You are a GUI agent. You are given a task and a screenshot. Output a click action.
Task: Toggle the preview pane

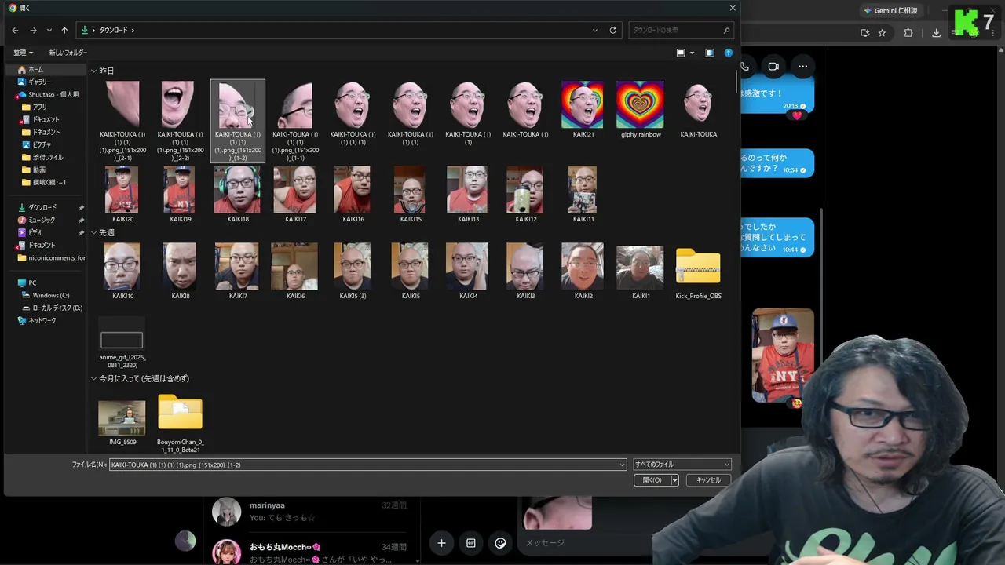pos(710,53)
